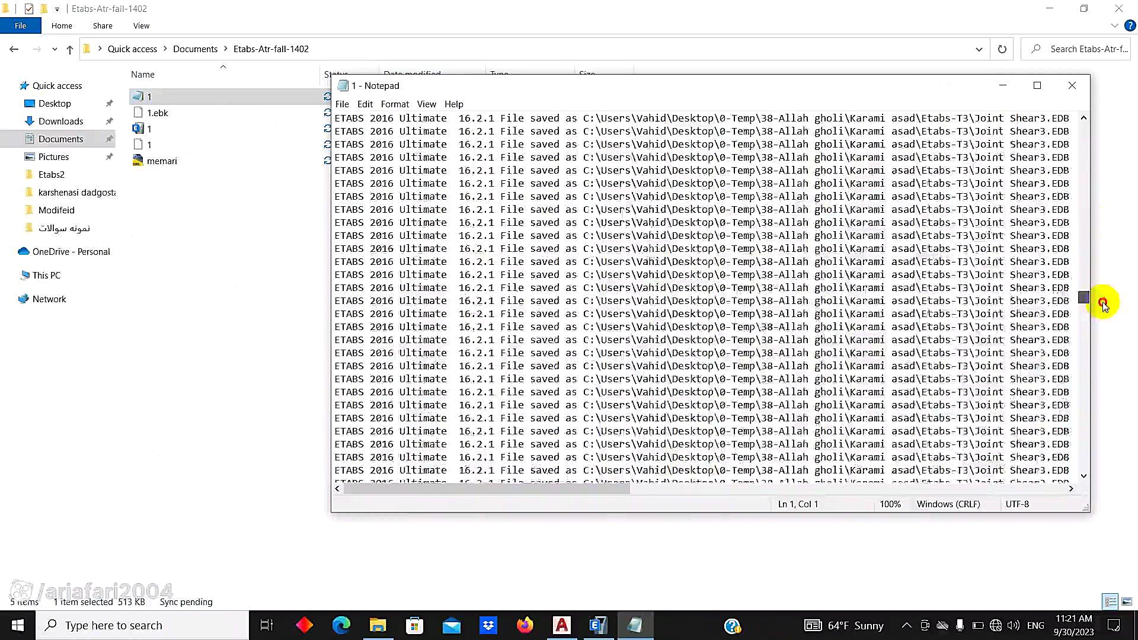Select Quick access in the navigation pane
1138x640 pixels.
click(x=57, y=86)
